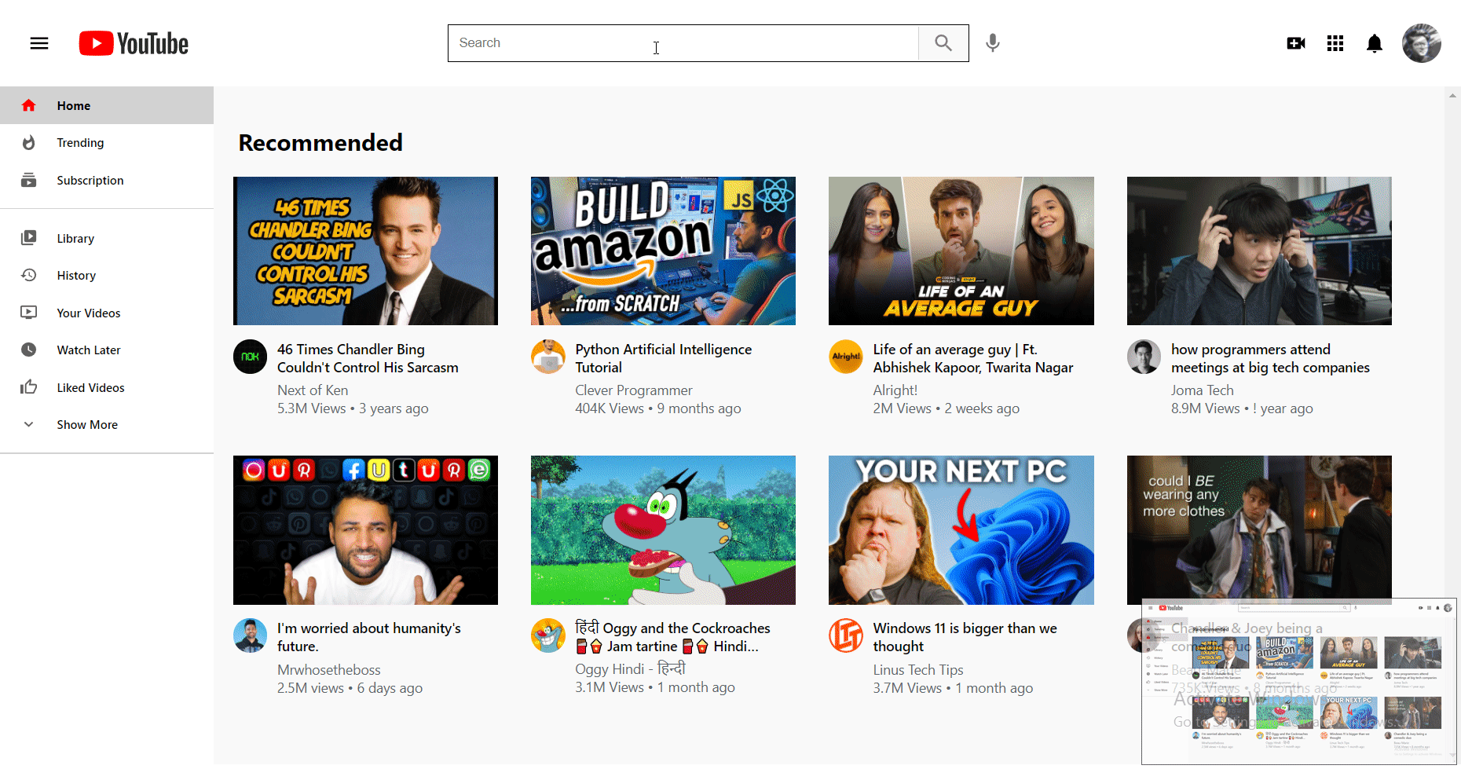The image size is (1461, 769).
Task: Click the Show More label
Action: [87, 424]
